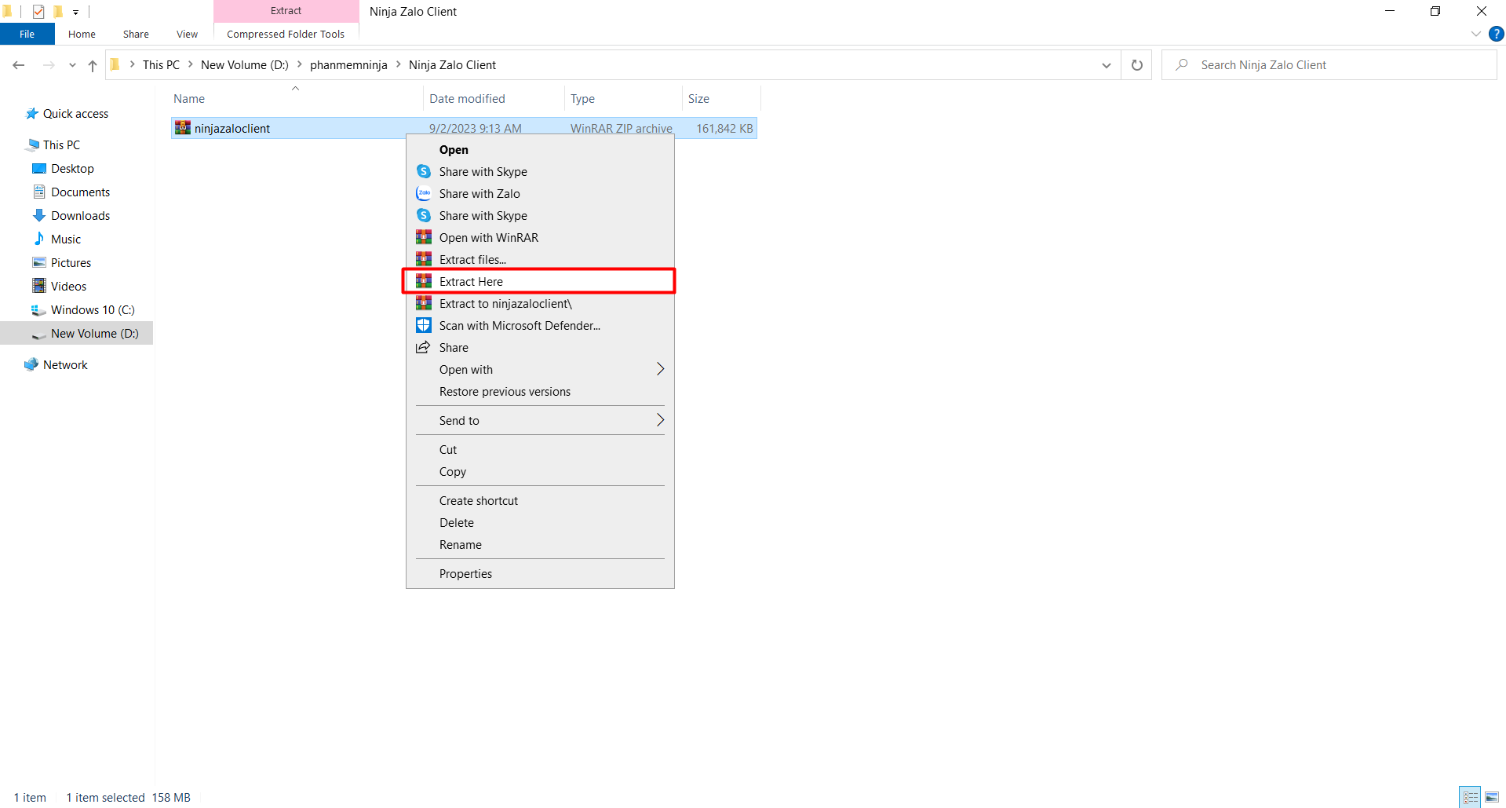Viewport: 1506px width, 808px height.
Task: Sort by Size column header
Action: [x=721, y=98]
